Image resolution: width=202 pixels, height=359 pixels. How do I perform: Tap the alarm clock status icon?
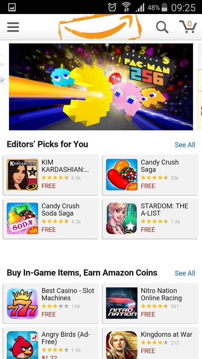click(x=112, y=8)
